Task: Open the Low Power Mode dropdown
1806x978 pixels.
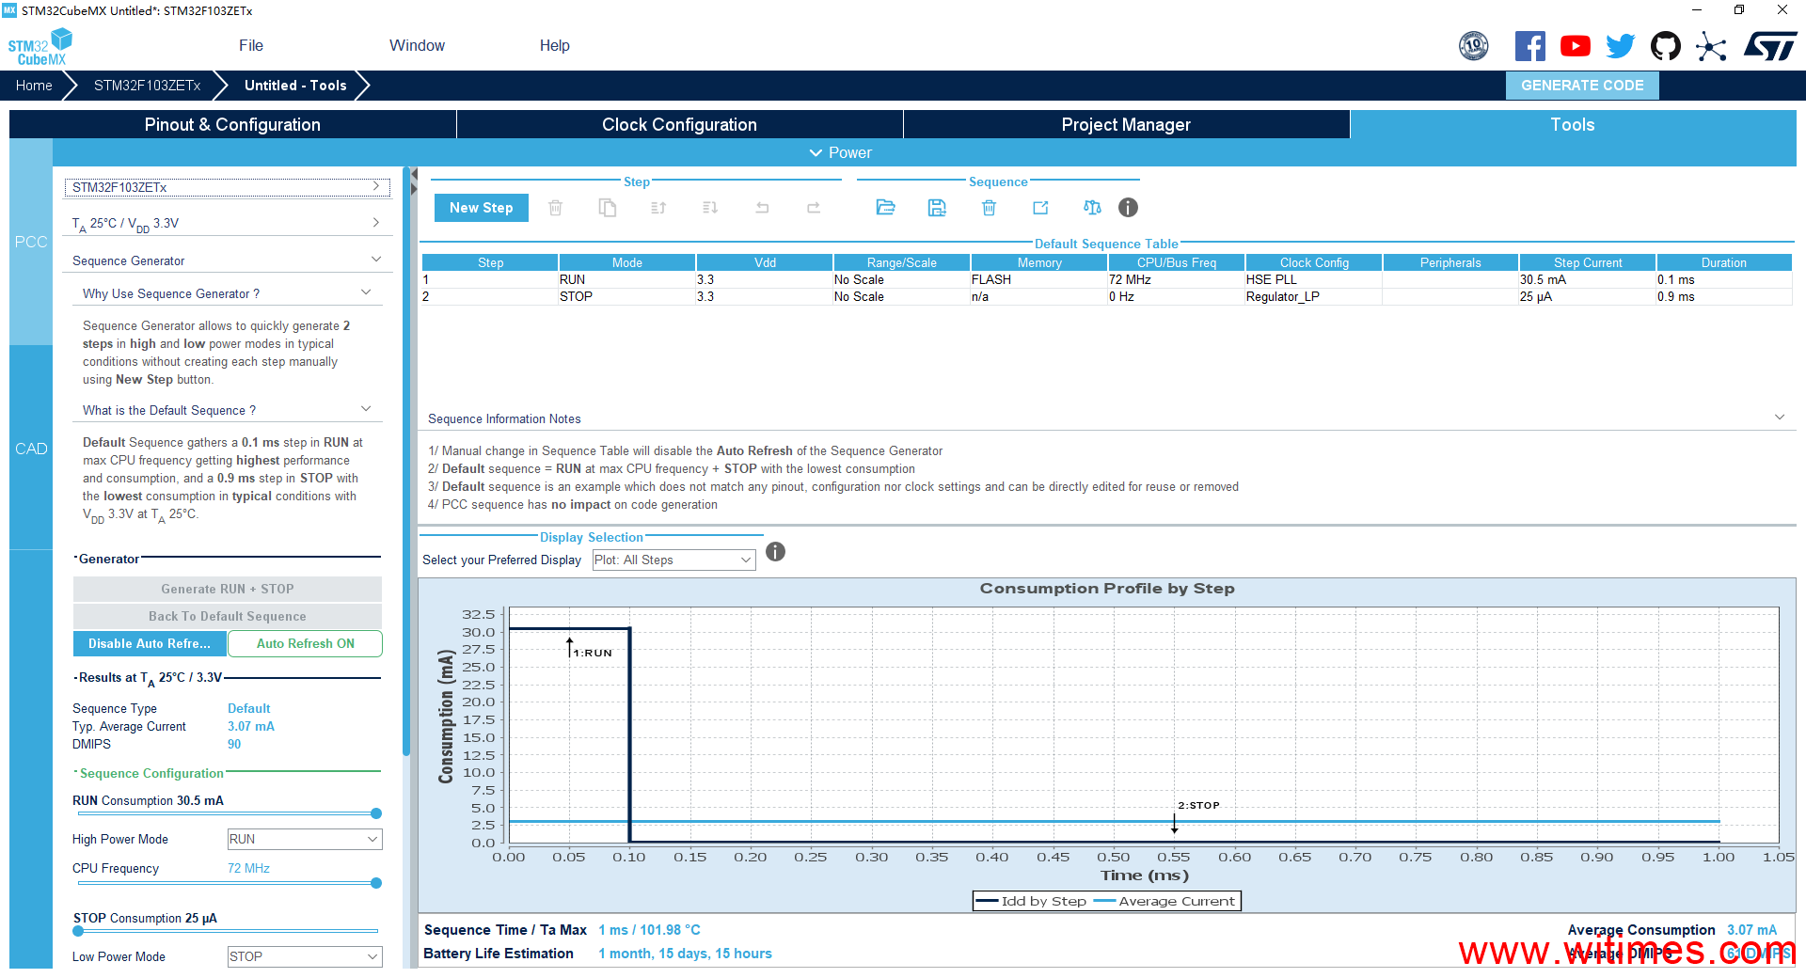Action: 305,957
